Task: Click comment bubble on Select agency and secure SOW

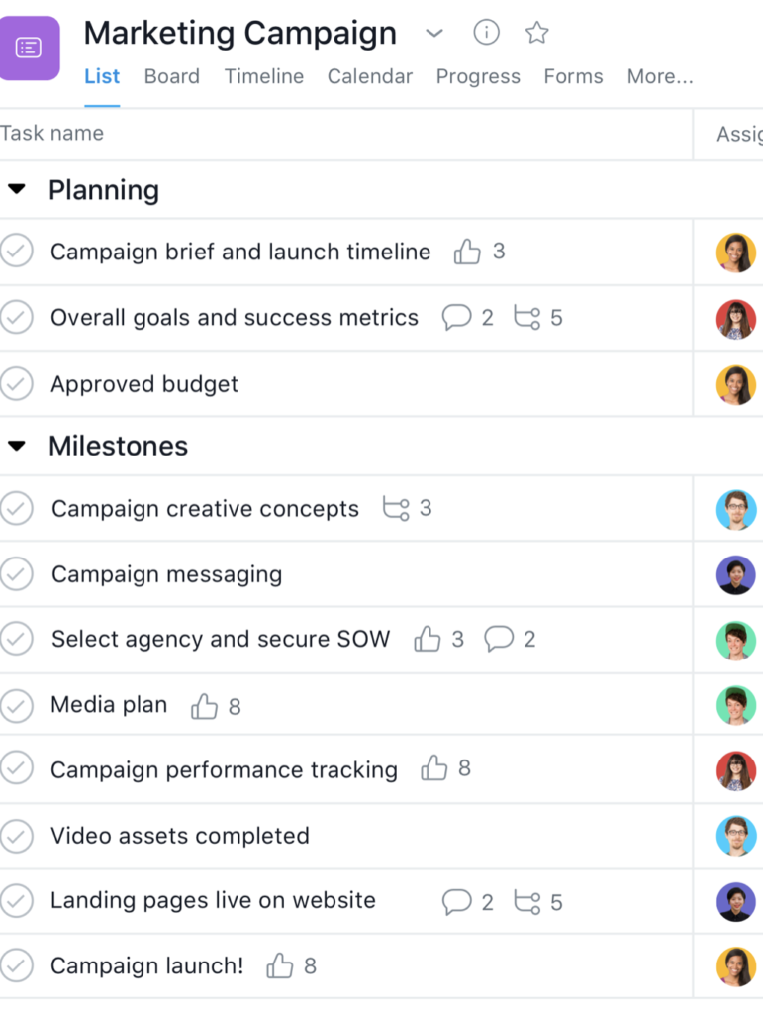Action: pos(499,639)
